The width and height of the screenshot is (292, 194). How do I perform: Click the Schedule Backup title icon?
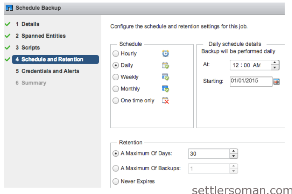(x=9, y=8)
